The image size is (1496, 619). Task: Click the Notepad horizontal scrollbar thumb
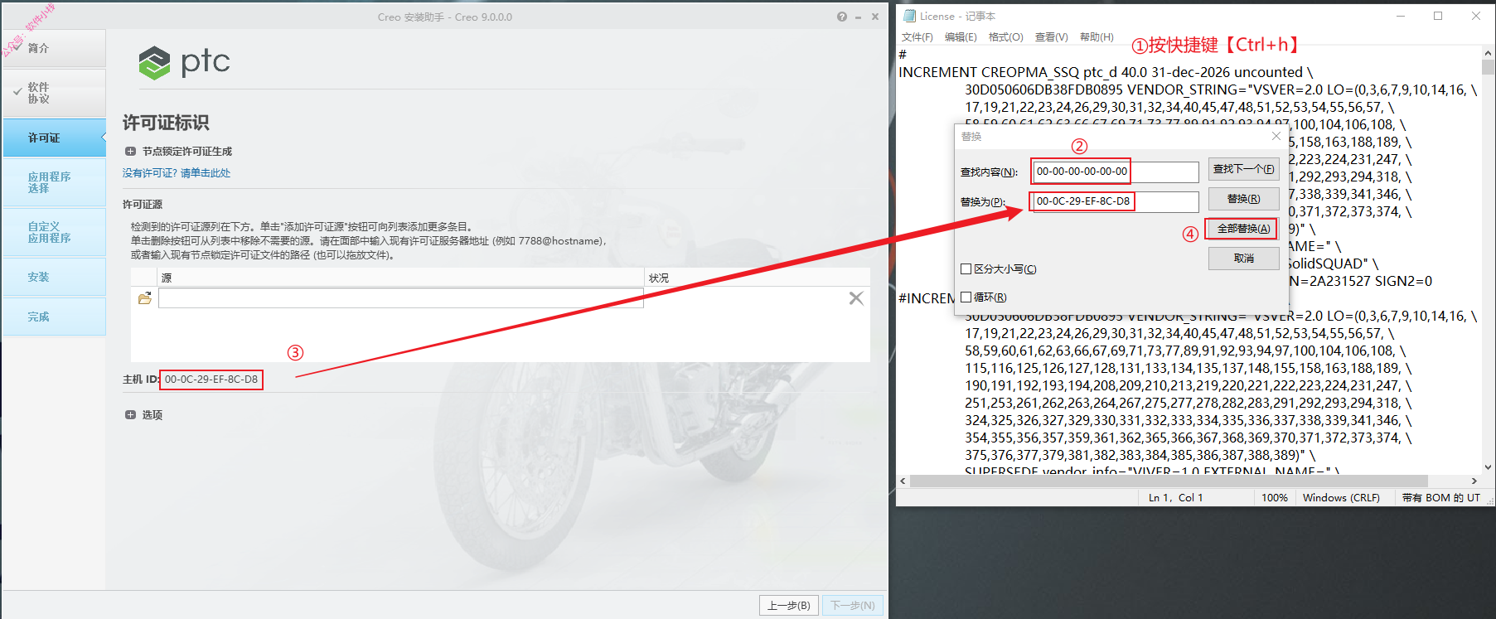coord(1169,481)
